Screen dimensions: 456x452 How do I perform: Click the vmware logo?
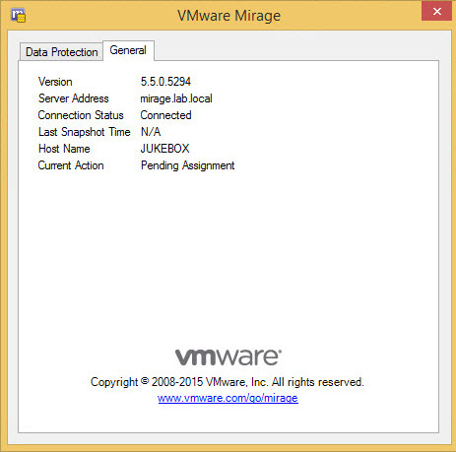click(228, 357)
